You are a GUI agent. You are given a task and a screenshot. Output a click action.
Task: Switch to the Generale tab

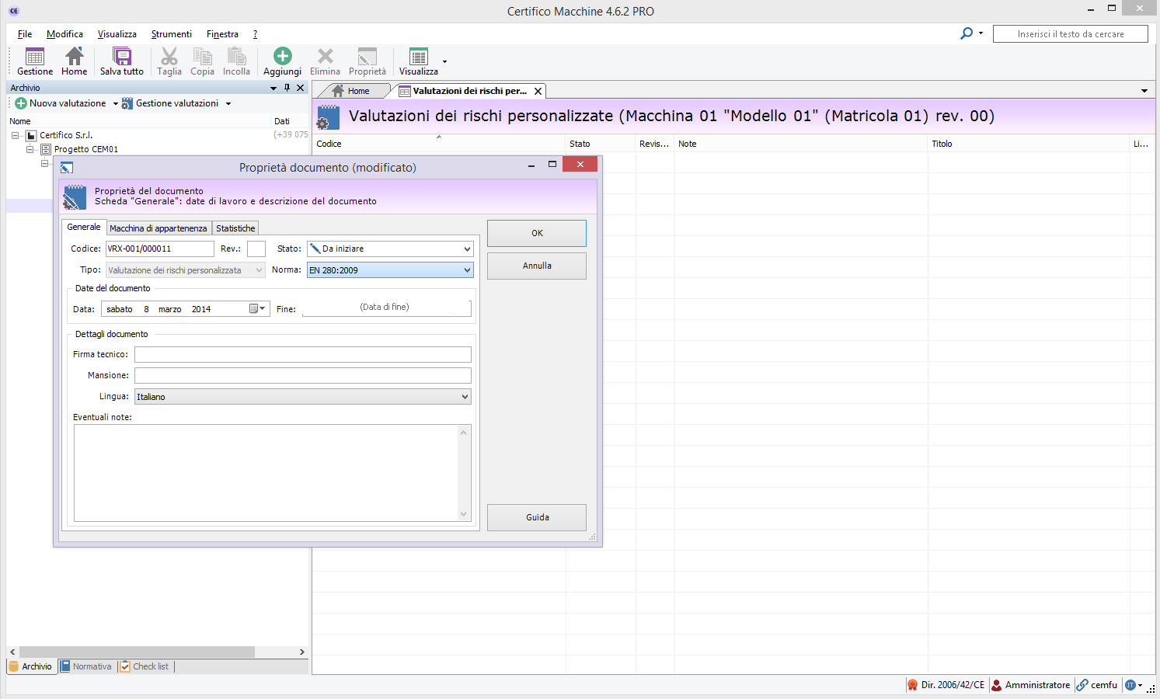(x=84, y=227)
